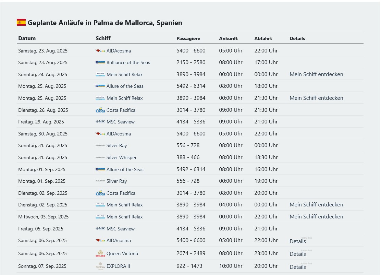Click the Spanish flag icon in heading
Screen dimensions: 381x275
[21, 22]
